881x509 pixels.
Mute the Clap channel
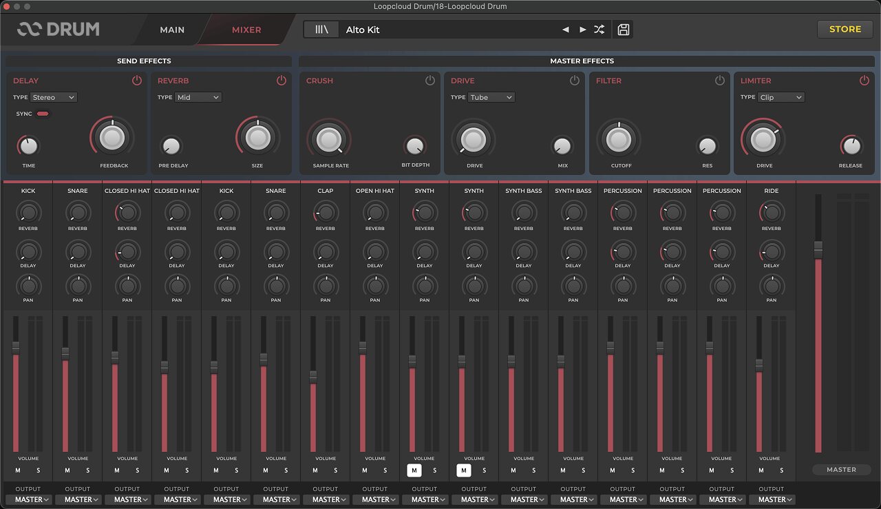click(x=315, y=471)
